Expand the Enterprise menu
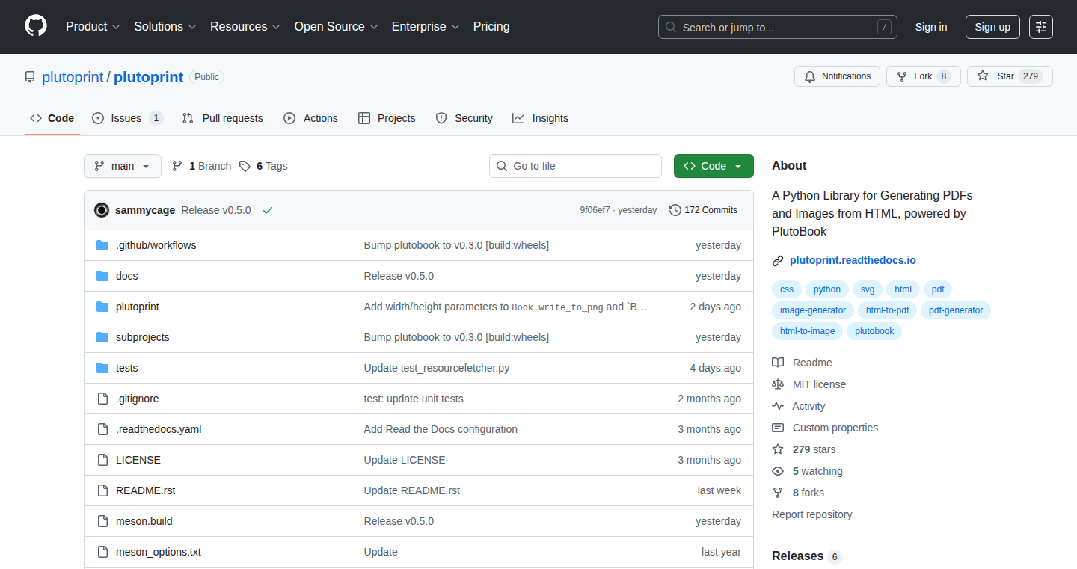The width and height of the screenshot is (1077, 569). point(426,26)
